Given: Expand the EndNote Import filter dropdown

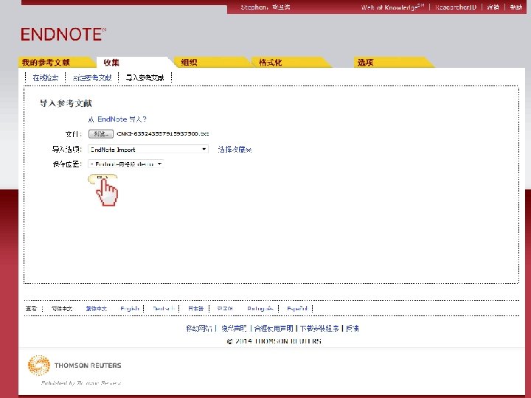Looking at the screenshot, I should click(148, 149).
